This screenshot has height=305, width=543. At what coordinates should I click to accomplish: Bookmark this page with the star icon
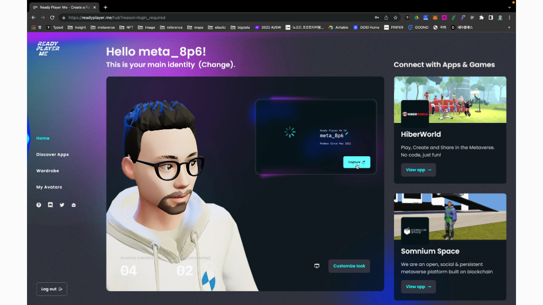click(396, 17)
